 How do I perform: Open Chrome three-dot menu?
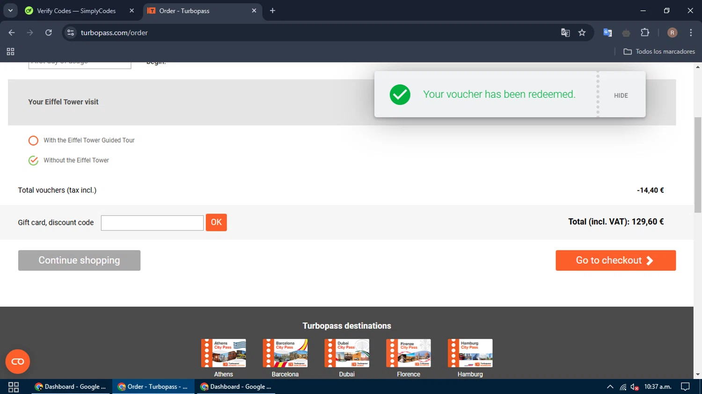click(x=691, y=33)
